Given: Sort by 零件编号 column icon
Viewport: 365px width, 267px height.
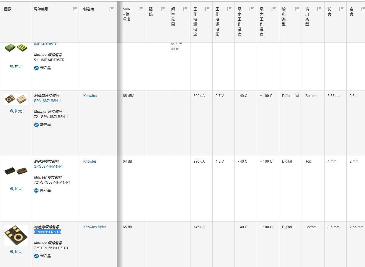Looking at the screenshot, I should (75, 9).
